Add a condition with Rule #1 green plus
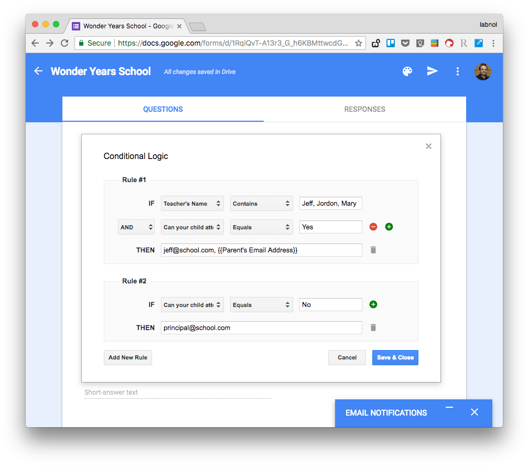The width and height of the screenshot is (528, 466). (389, 227)
